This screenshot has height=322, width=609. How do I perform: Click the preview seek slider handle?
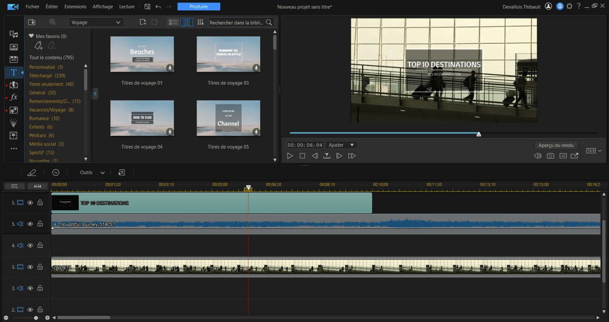(479, 134)
